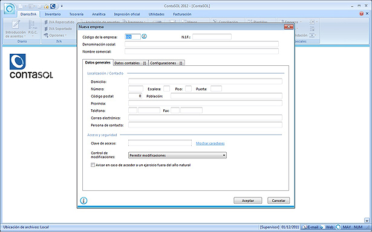Image resolution: width=372 pixels, height=232 pixels.
Task: Open the Analítica ribbon tab
Action: [x=99, y=14]
